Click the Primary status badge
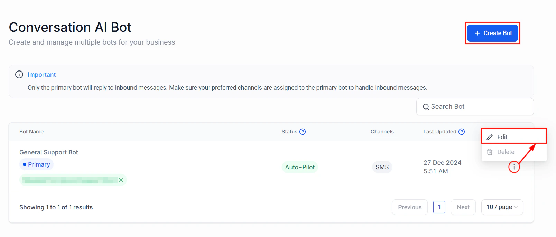The image size is (556, 237). point(36,164)
